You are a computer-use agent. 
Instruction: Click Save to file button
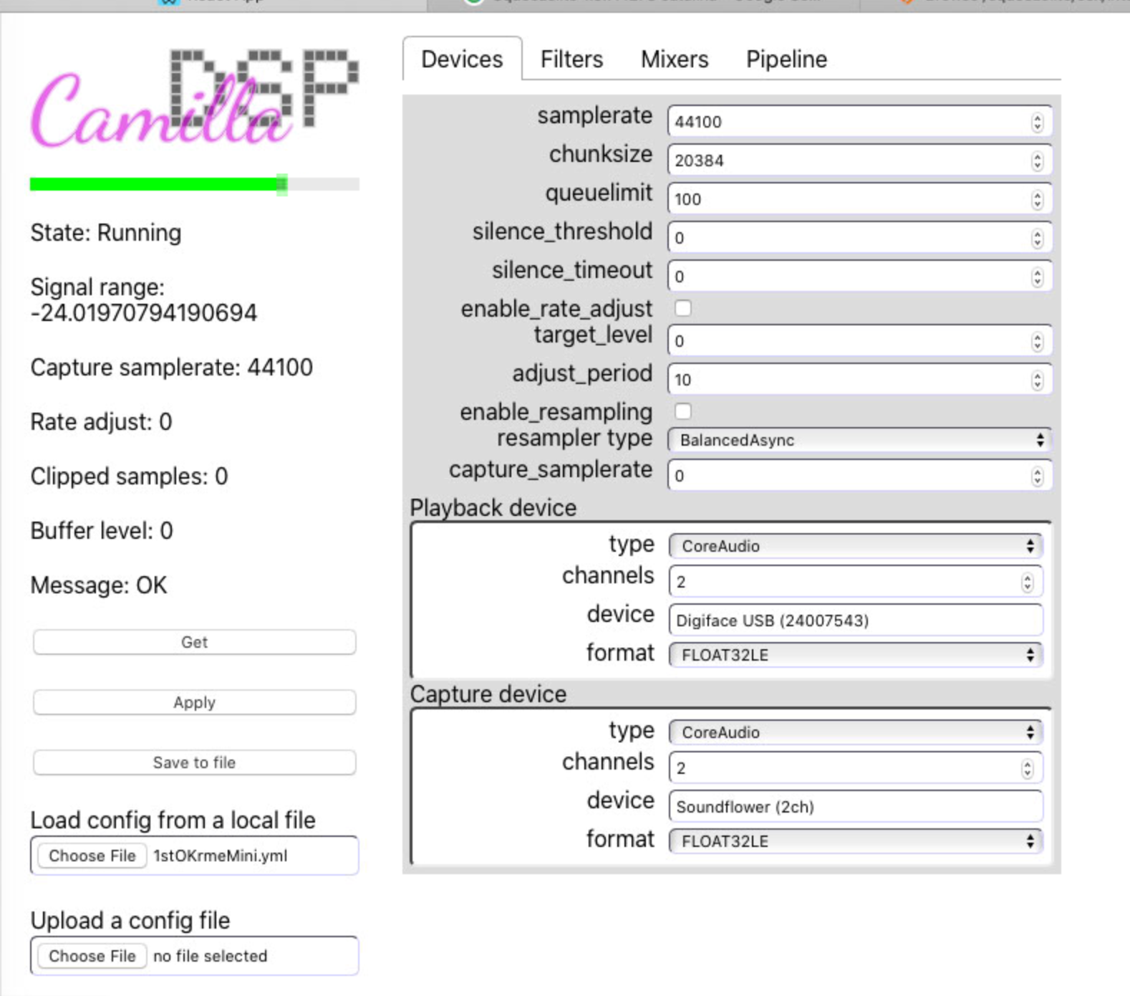[194, 762]
